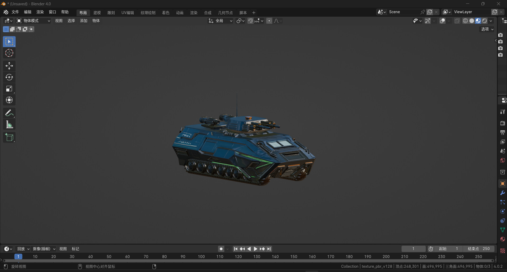Image resolution: width=507 pixels, height=272 pixels.
Task: Switch to the 着色 shading workspace tab
Action: click(166, 13)
